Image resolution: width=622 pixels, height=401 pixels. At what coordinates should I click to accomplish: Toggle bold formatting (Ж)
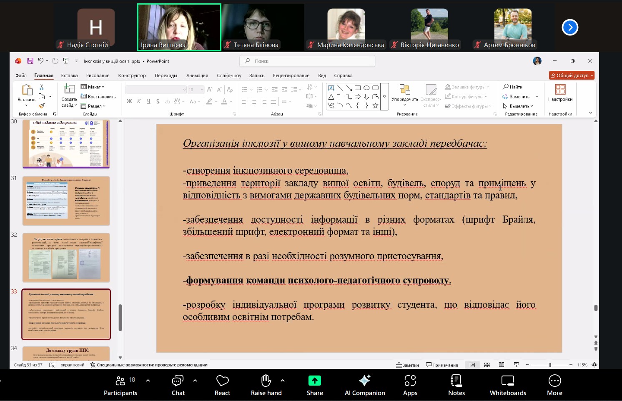(129, 101)
